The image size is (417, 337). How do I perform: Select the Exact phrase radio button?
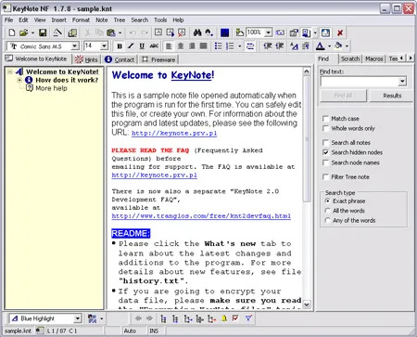coord(327,201)
